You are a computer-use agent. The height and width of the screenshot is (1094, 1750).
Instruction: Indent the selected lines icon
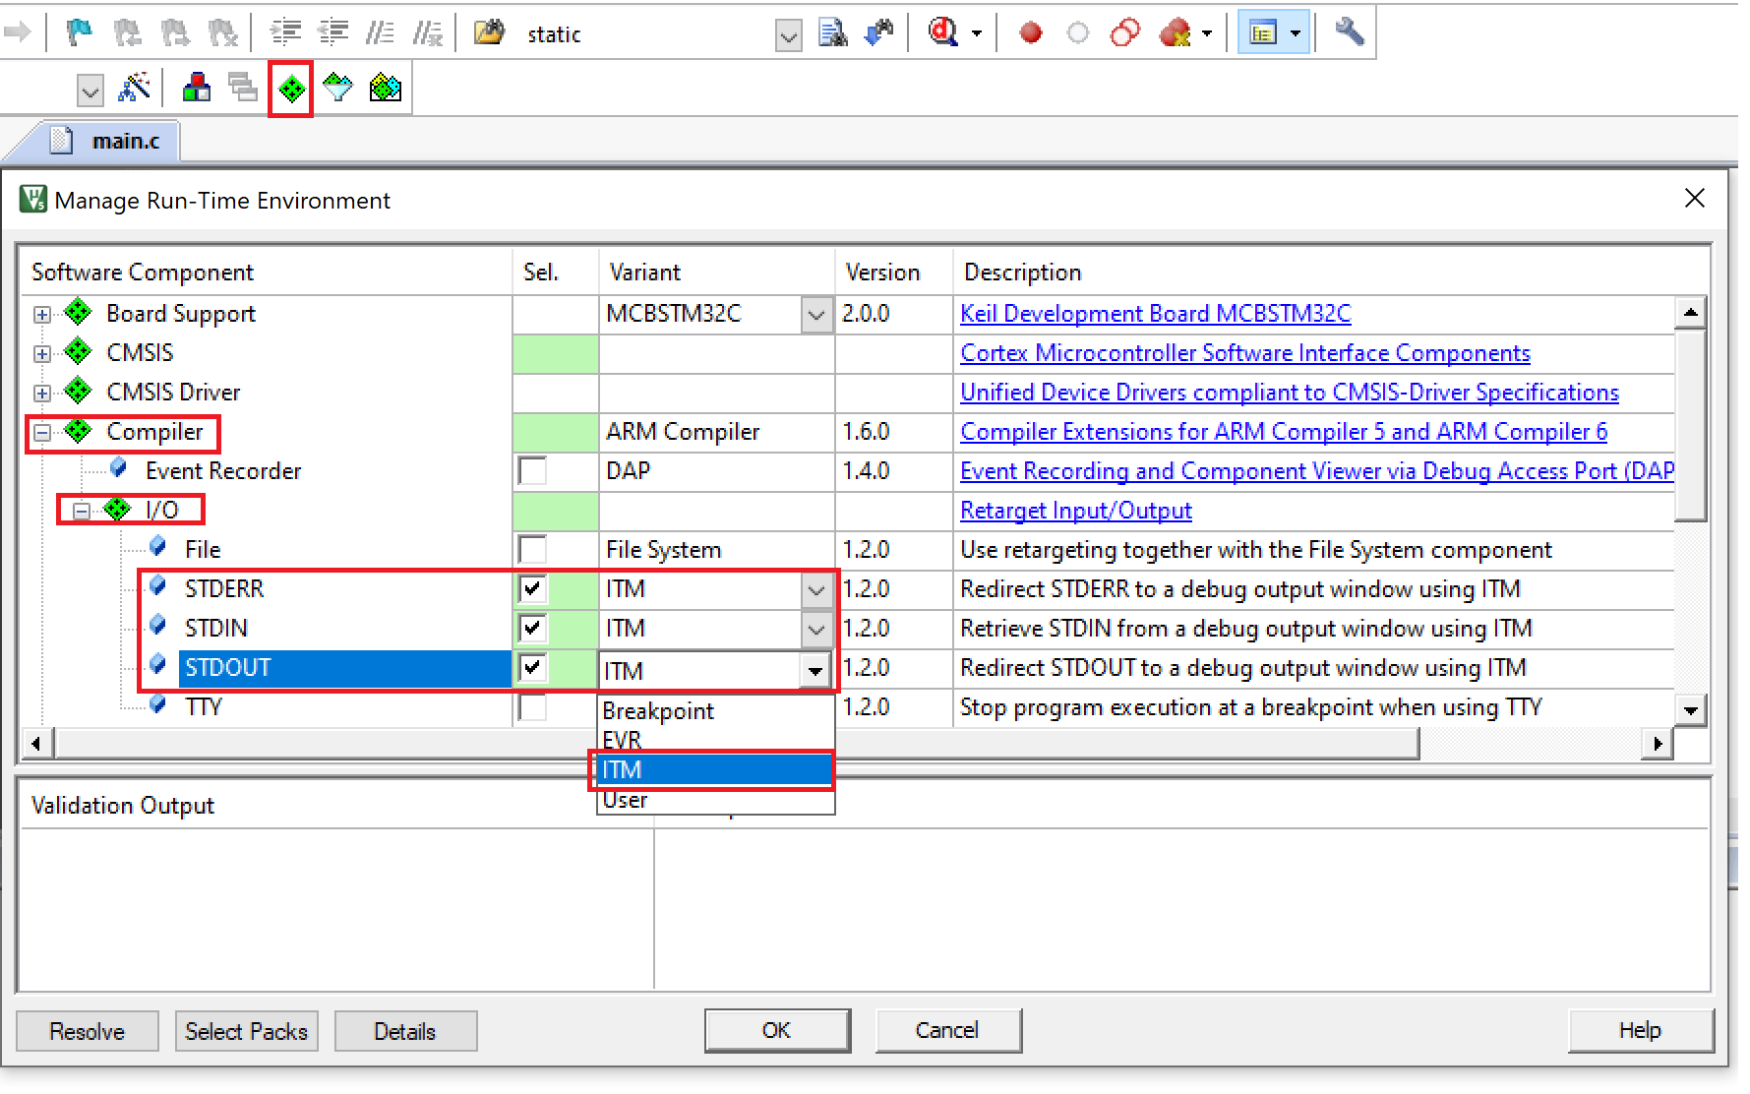(x=285, y=32)
